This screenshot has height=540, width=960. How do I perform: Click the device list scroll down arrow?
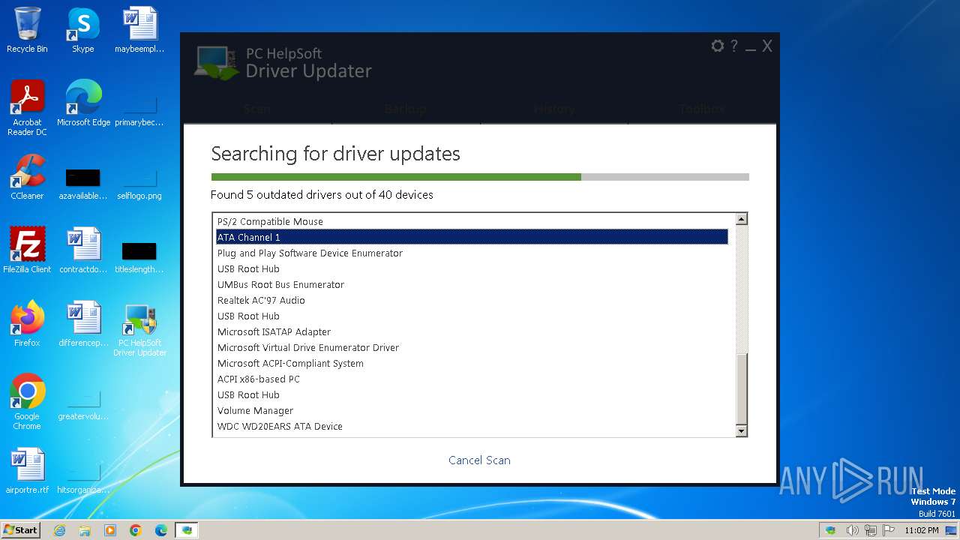tap(741, 430)
